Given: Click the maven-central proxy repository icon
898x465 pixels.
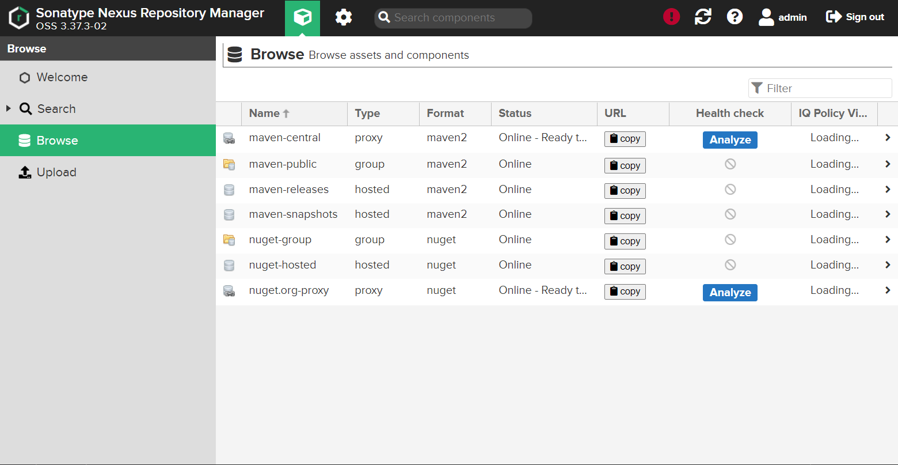Looking at the screenshot, I should point(229,138).
